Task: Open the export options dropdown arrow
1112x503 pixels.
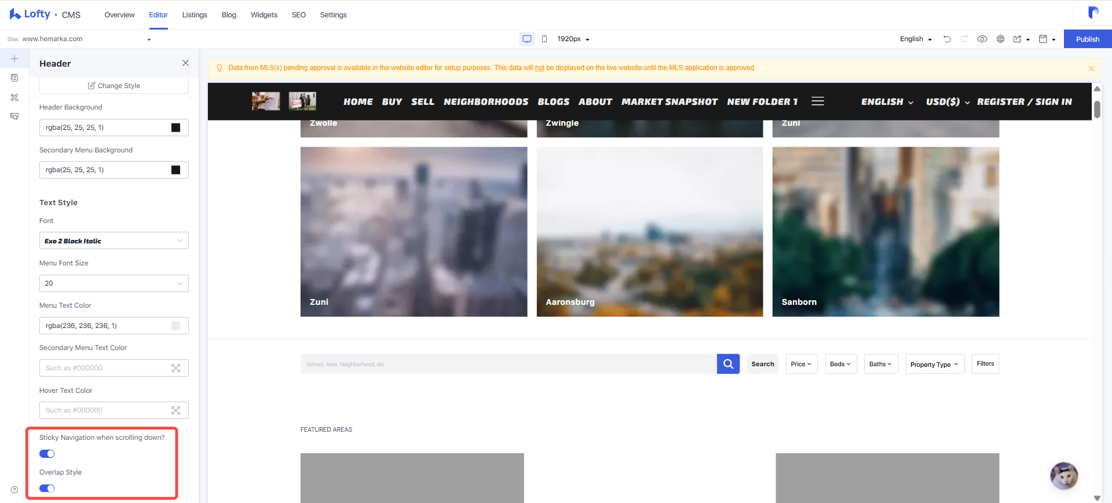Action: tap(1028, 39)
